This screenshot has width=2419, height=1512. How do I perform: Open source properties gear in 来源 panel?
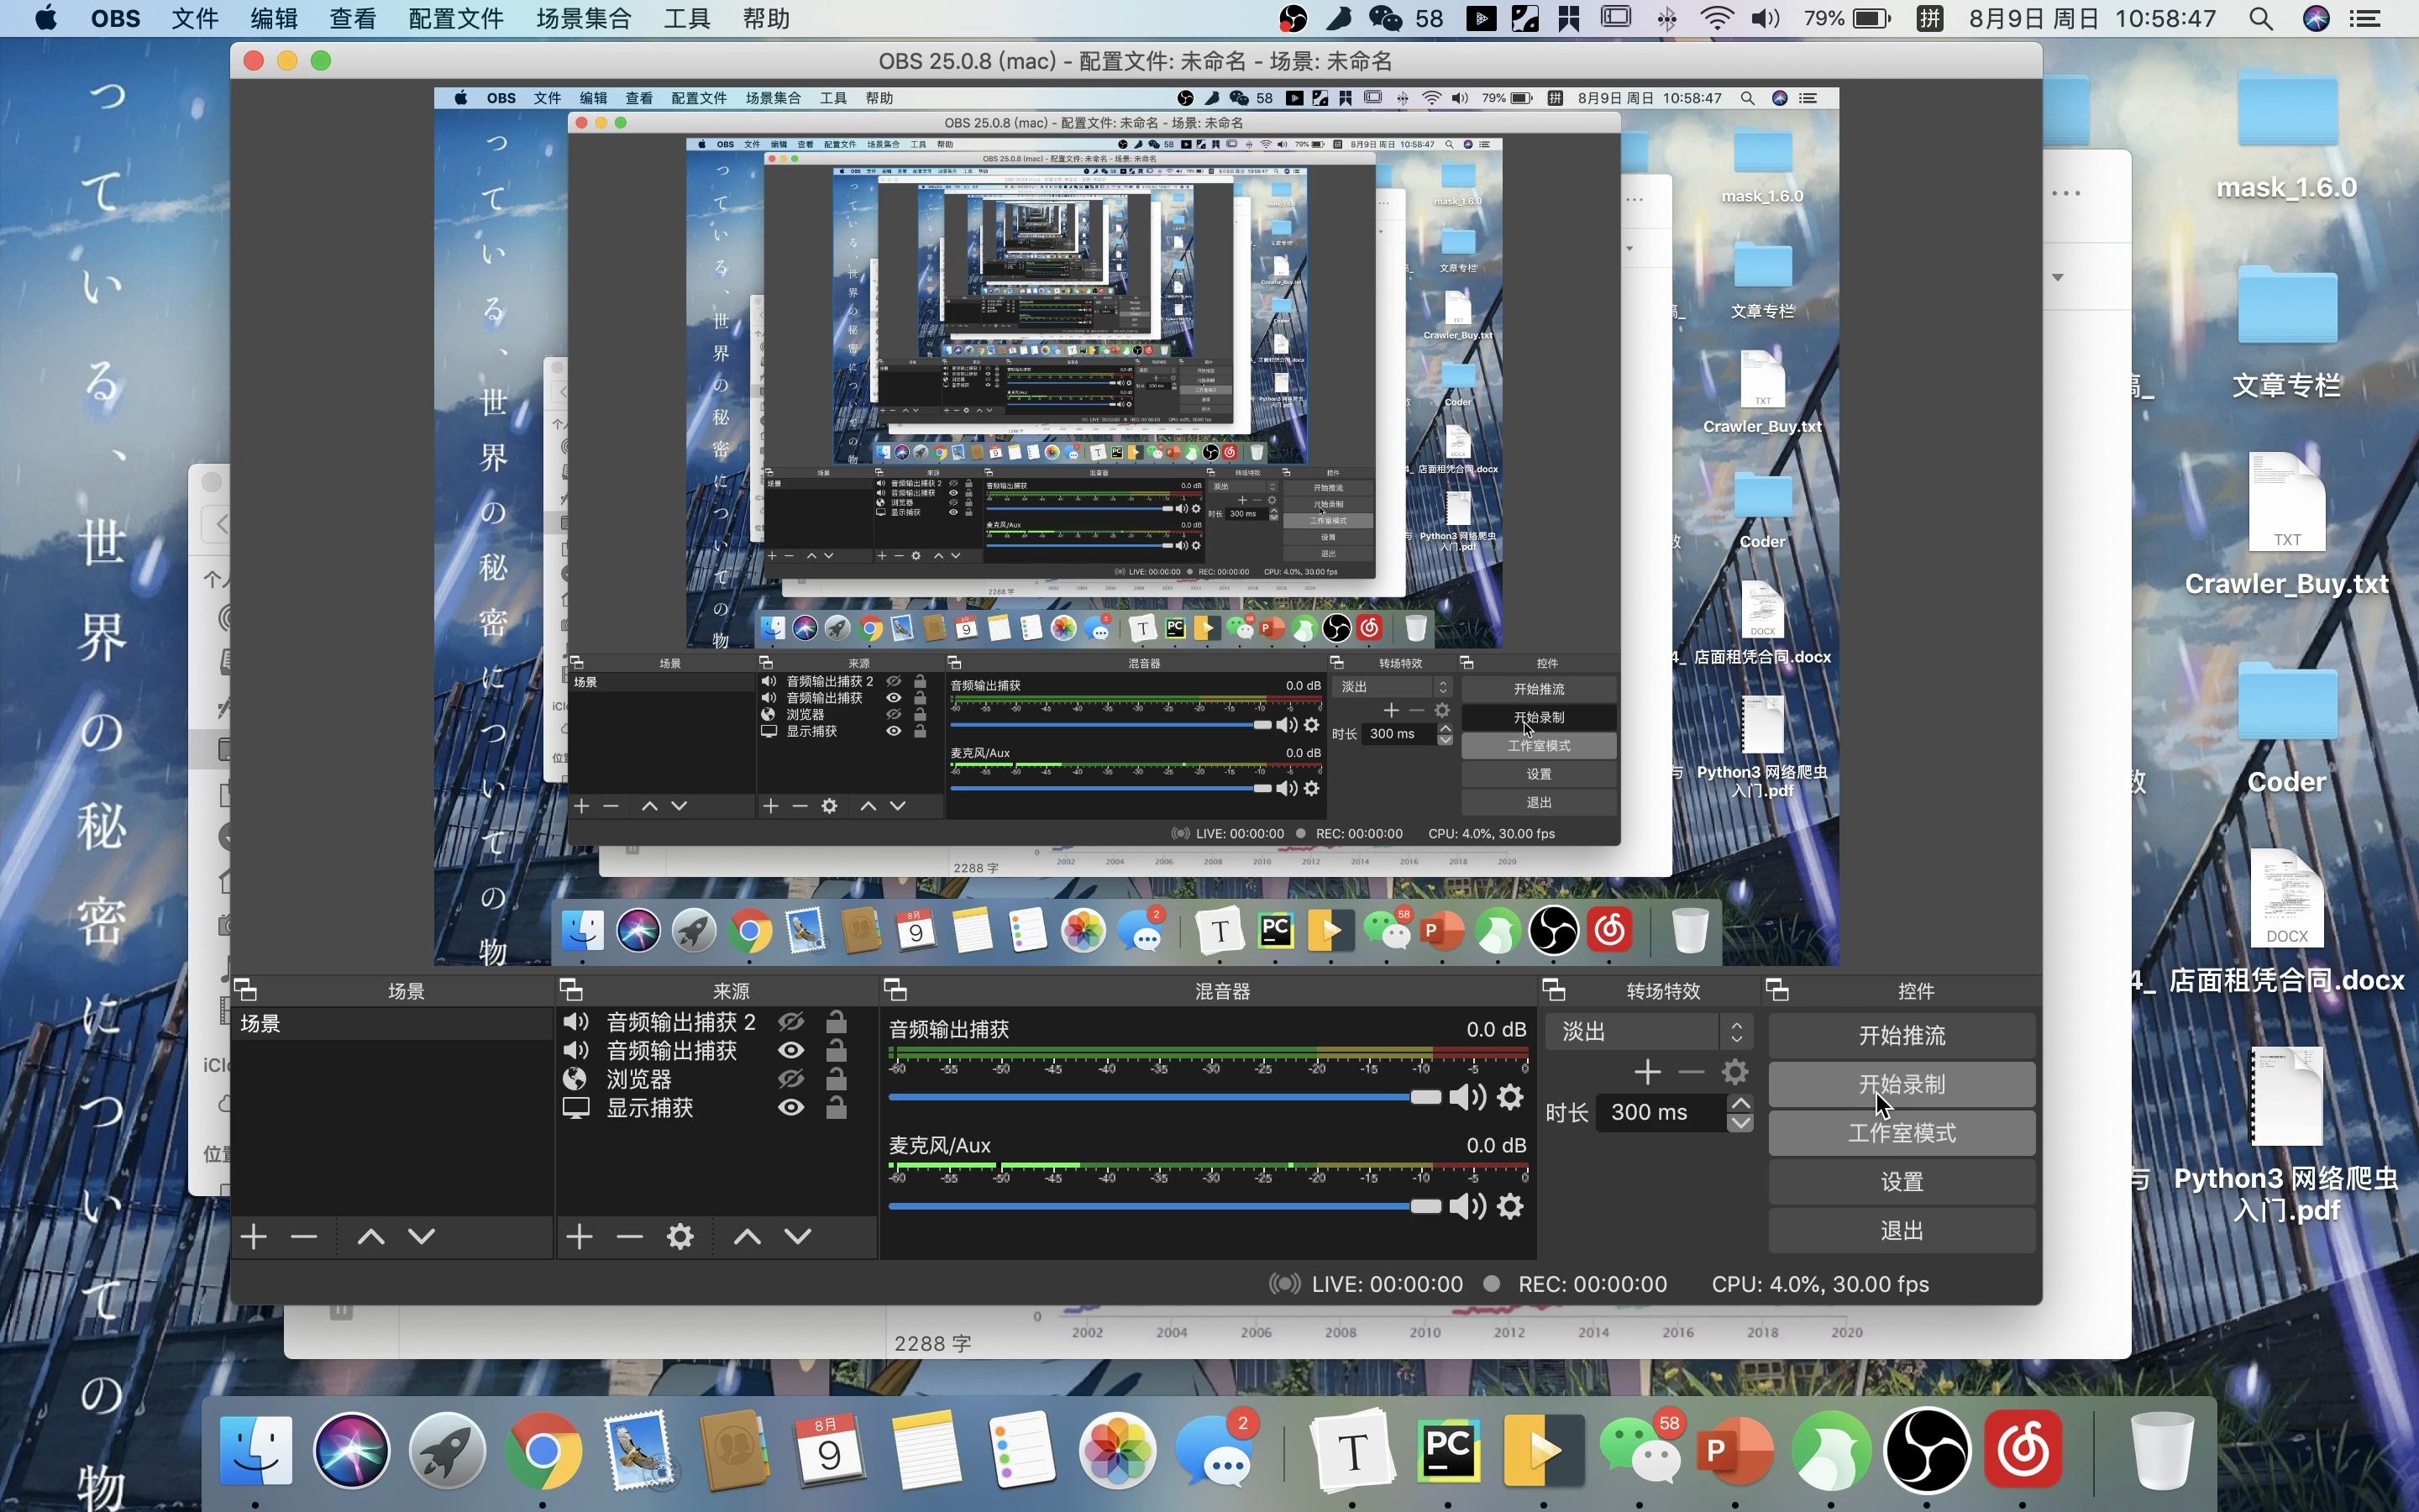pyautogui.click(x=680, y=1237)
